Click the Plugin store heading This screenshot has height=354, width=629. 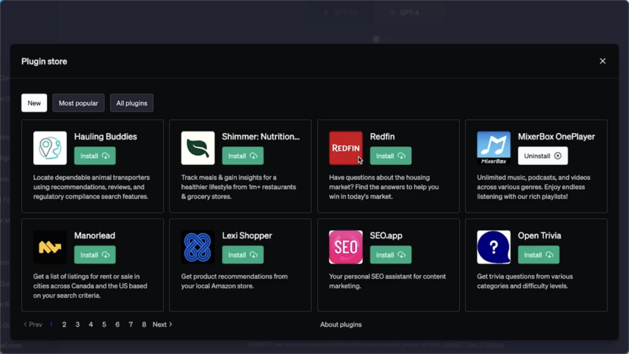44,61
